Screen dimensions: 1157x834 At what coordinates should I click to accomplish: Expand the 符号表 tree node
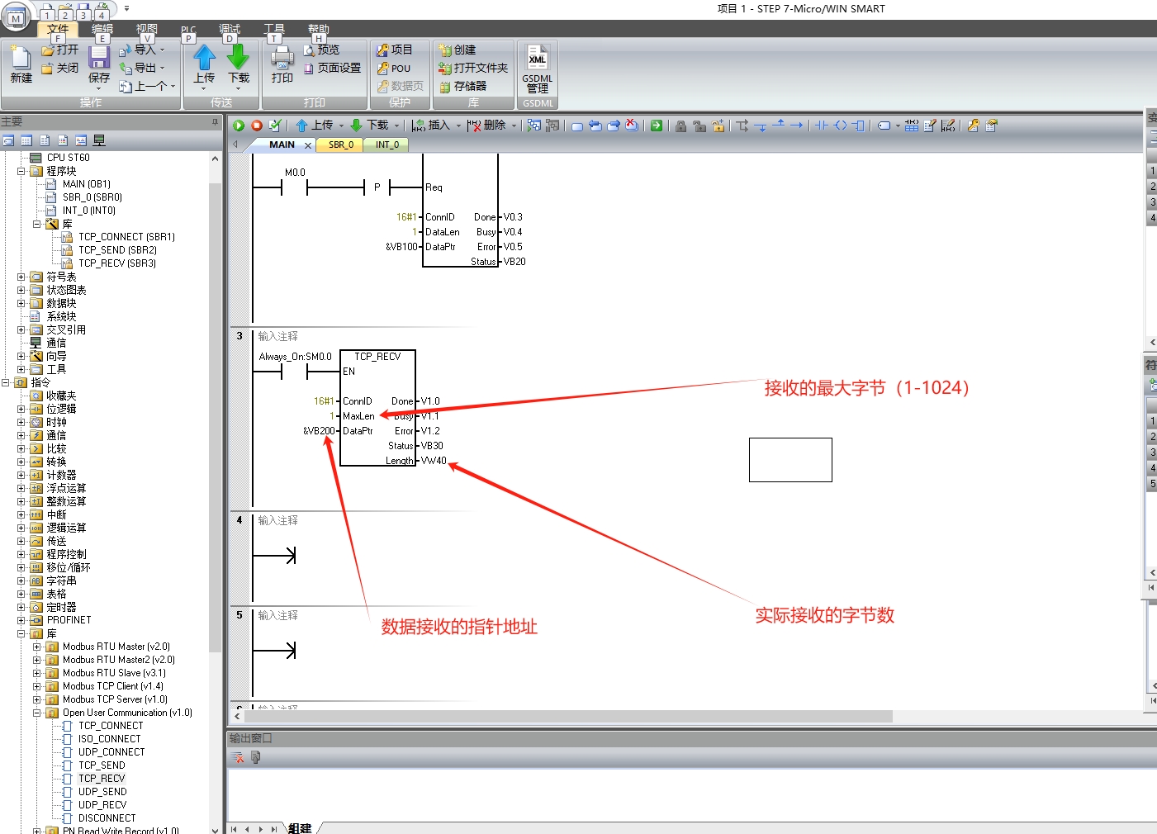pyautogui.click(x=21, y=277)
